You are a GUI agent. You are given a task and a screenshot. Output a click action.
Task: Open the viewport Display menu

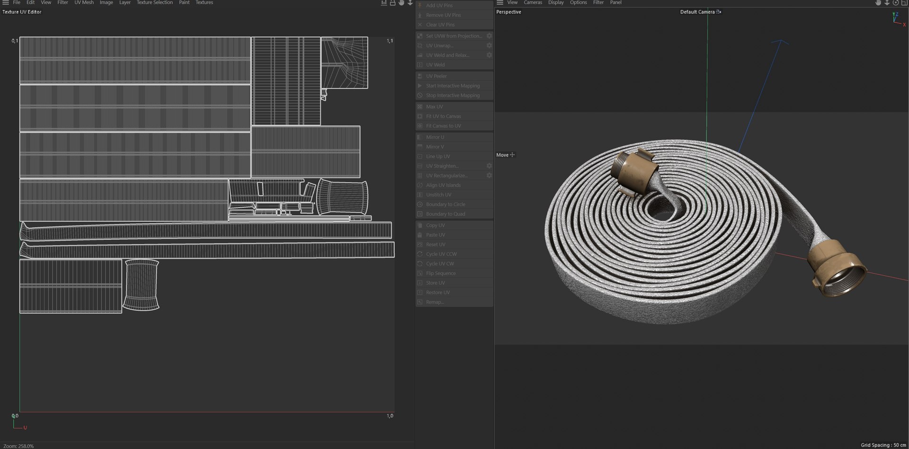click(x=556, y=2)
